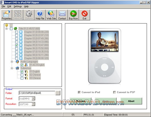Collapse the Audio Languages node

click(x=12, y=61)
